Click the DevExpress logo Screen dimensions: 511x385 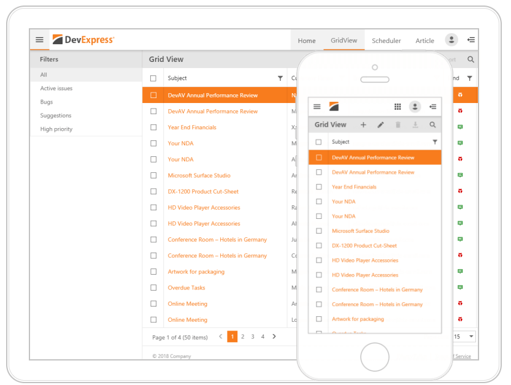[x=83, y=40]
